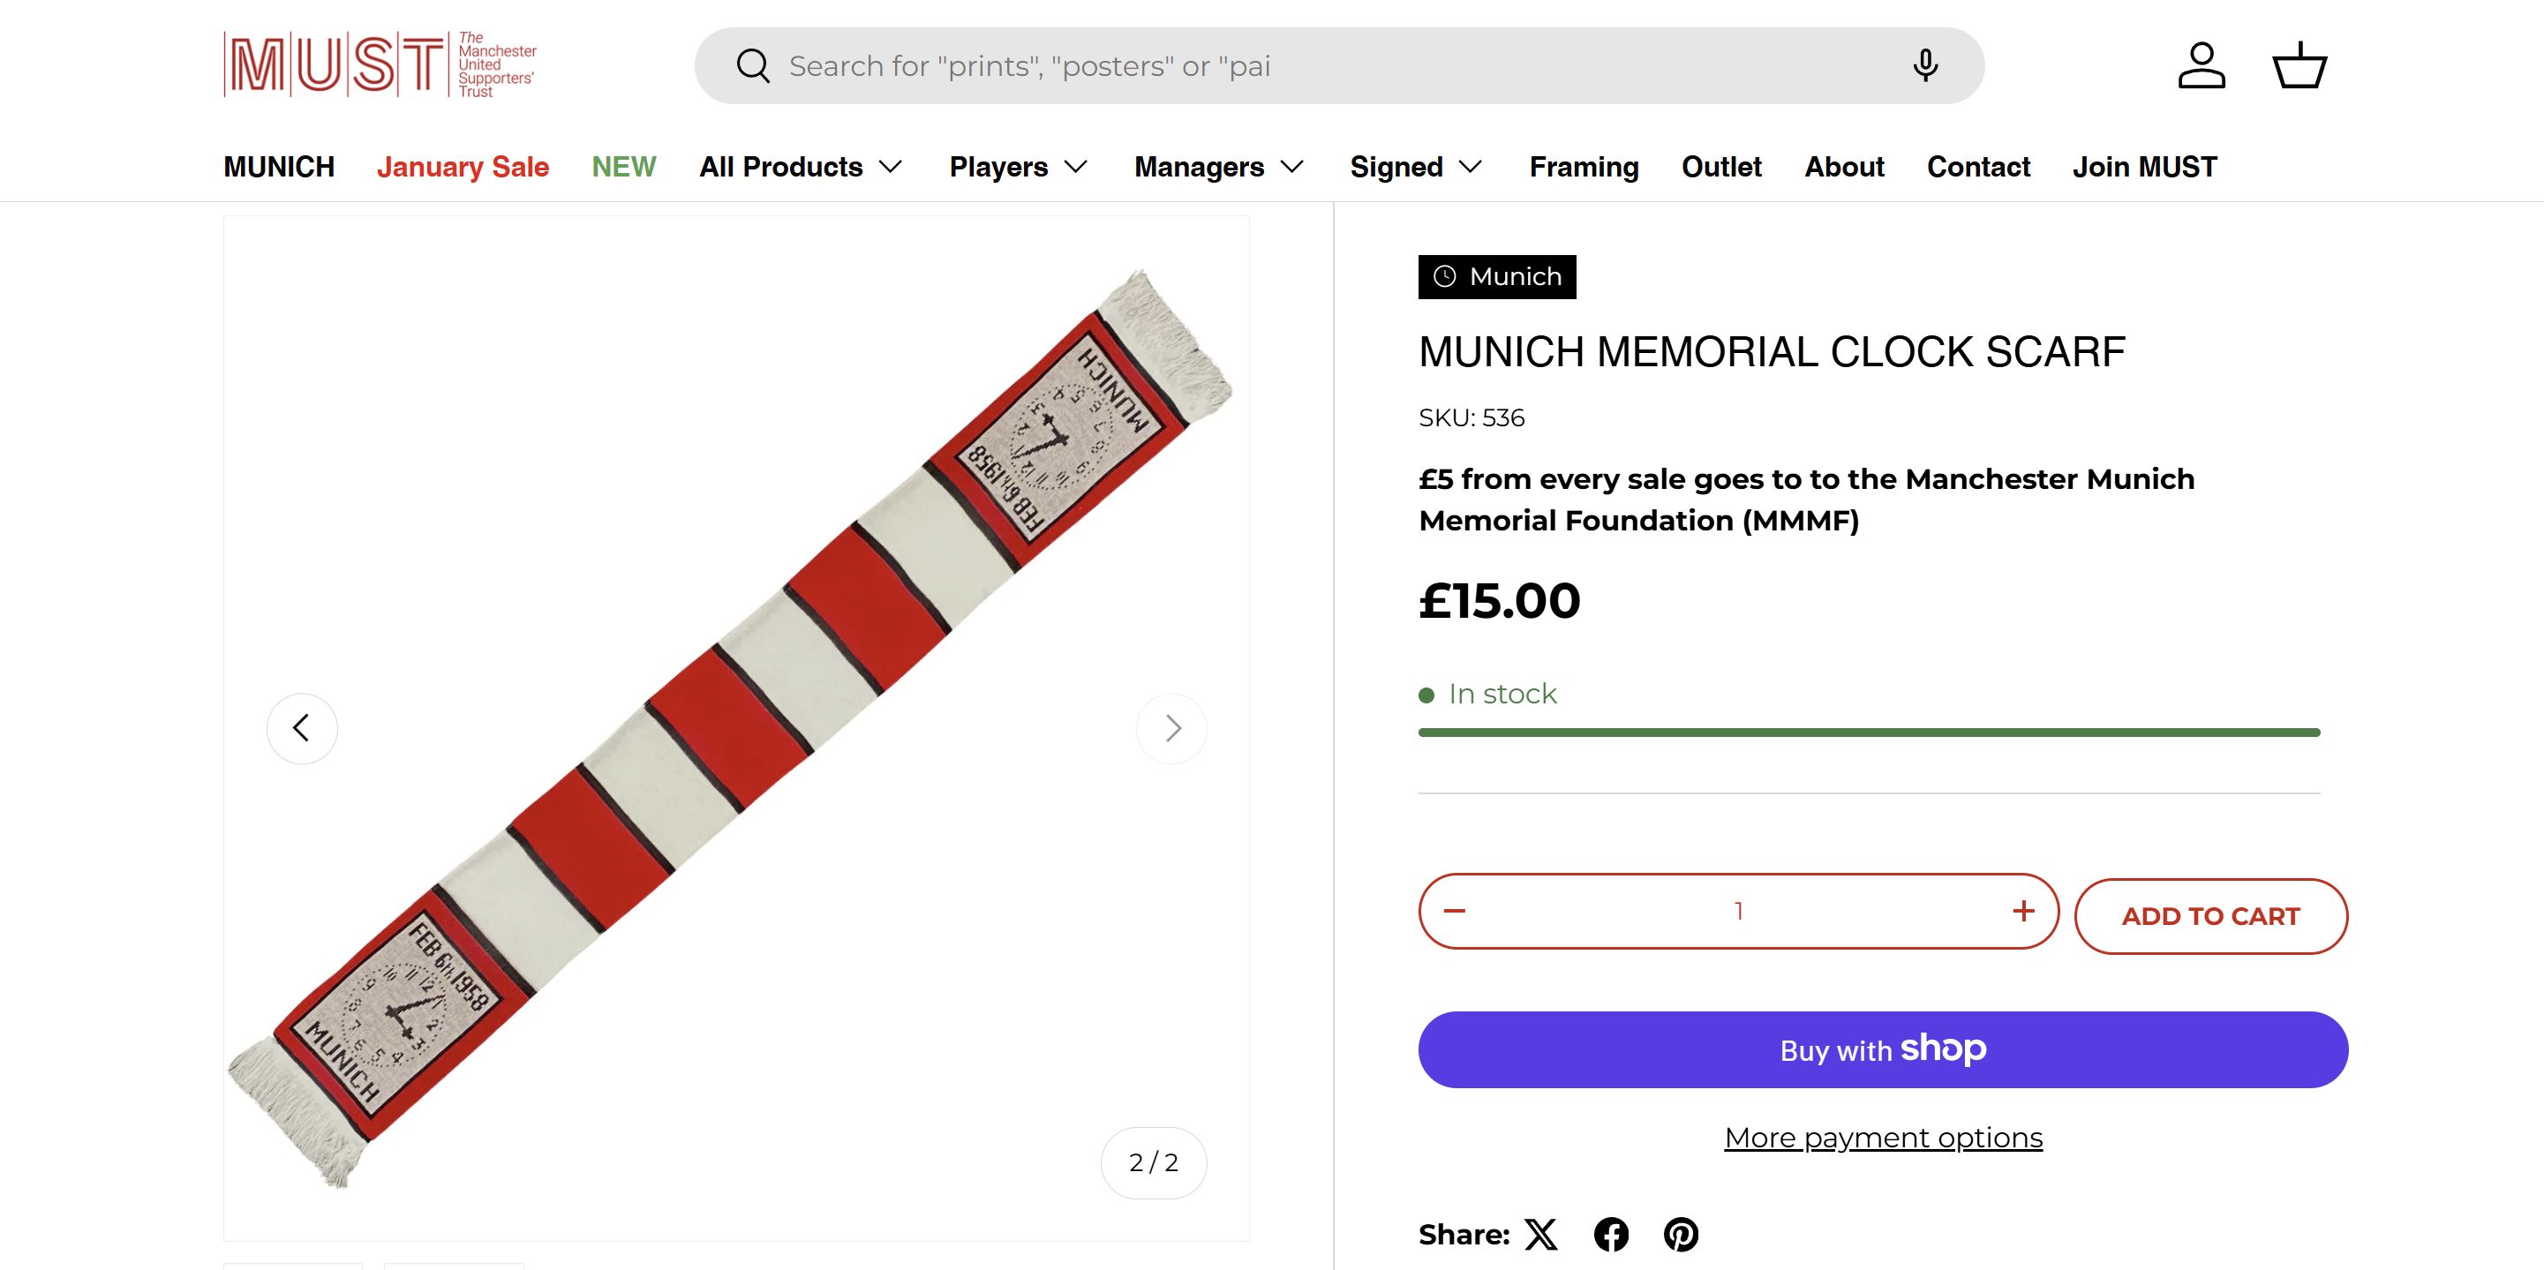Increase quantity with plus button
The image size is (2544, 1270).
coord(2023,911)
